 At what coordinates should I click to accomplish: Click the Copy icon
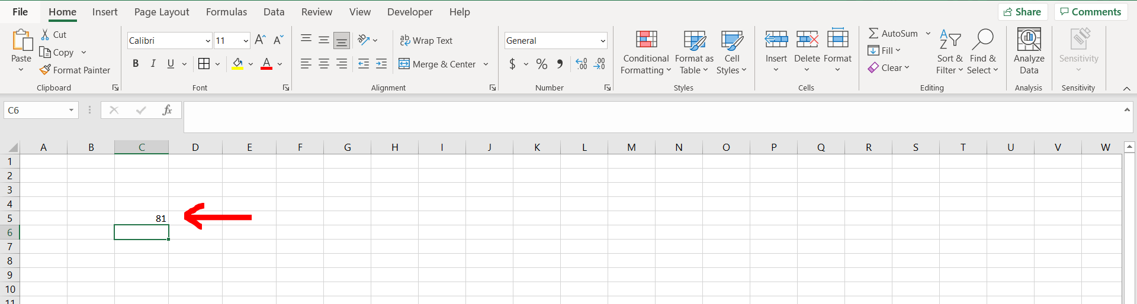pyautogui.click(x=45, y=52)
